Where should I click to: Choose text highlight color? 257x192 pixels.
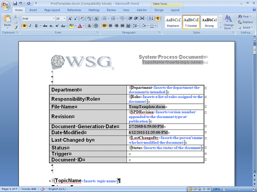pyautogui.click(x=71, y=26)
